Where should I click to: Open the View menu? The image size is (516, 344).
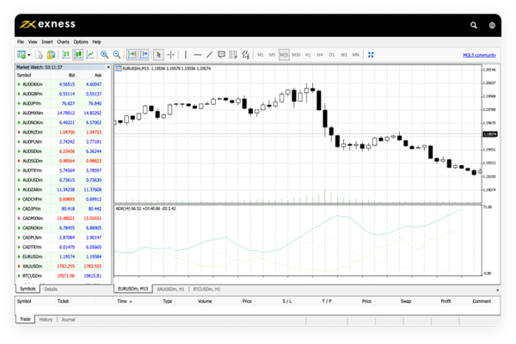pos(33,42)
